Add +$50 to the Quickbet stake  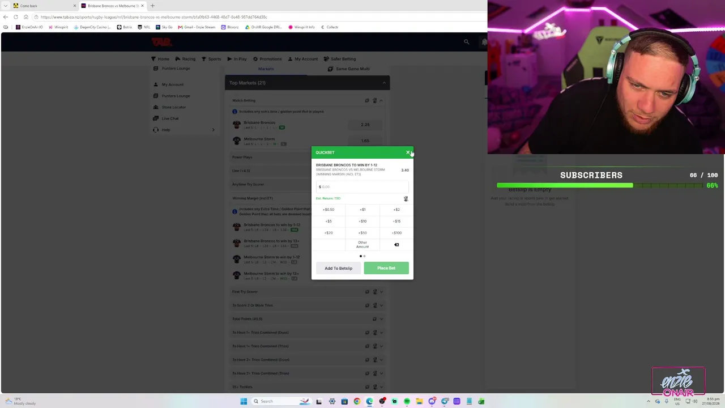point(362,233)
